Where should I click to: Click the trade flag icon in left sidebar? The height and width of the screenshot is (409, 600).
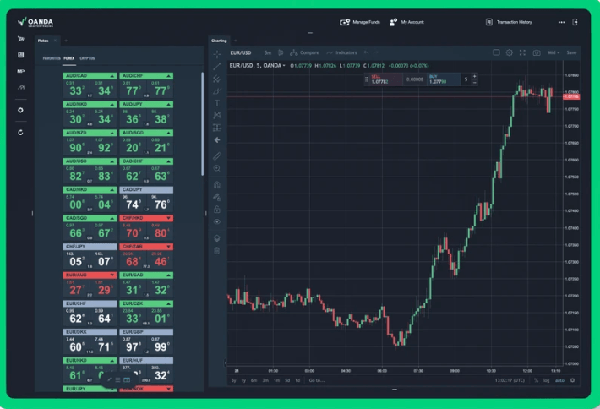(x=20, y=39)
